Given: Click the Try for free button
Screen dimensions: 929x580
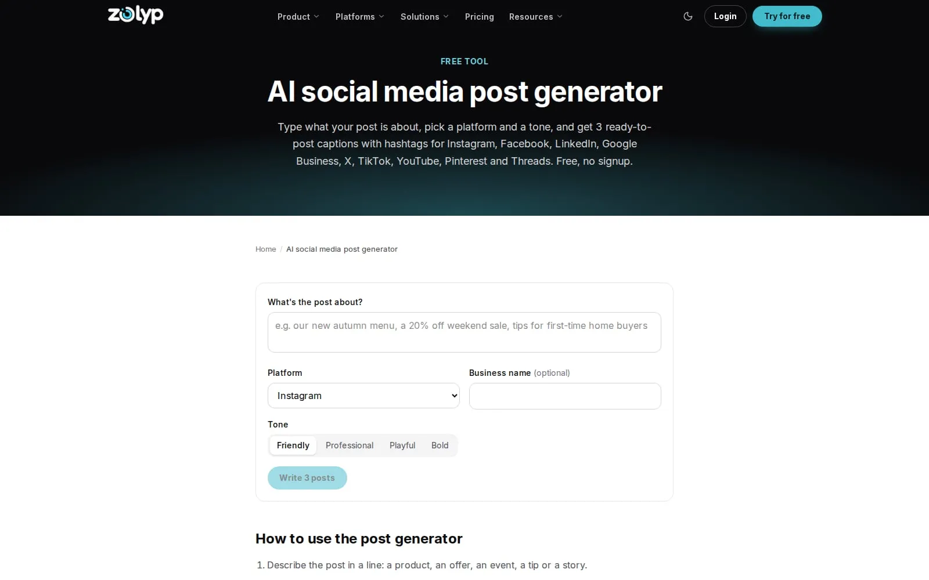Looking at the screenshot, I should click(x=787, y=16).
